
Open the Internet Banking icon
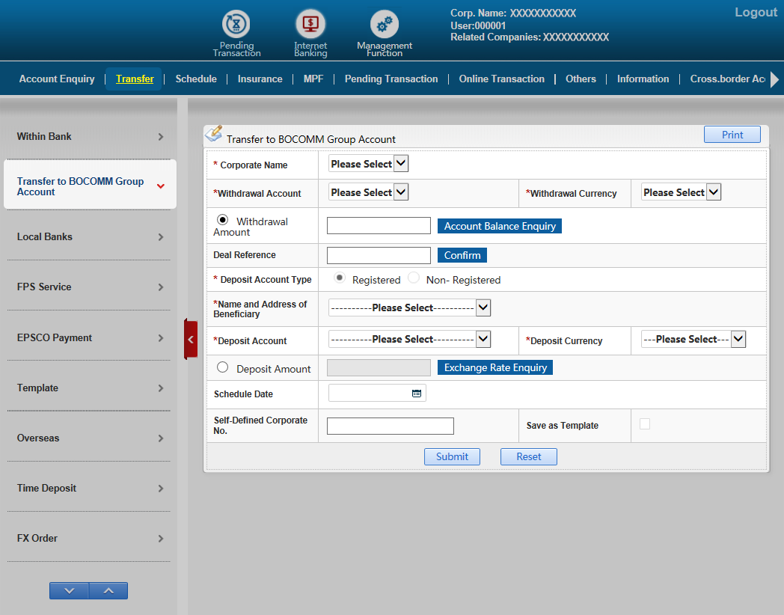pos(310,24)
